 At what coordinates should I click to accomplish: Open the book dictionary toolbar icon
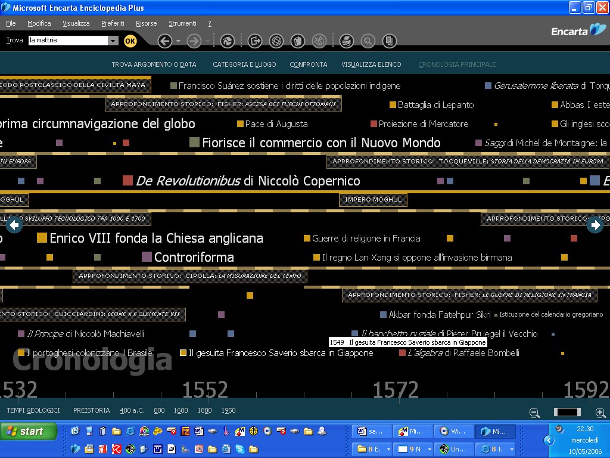[298, 41]
